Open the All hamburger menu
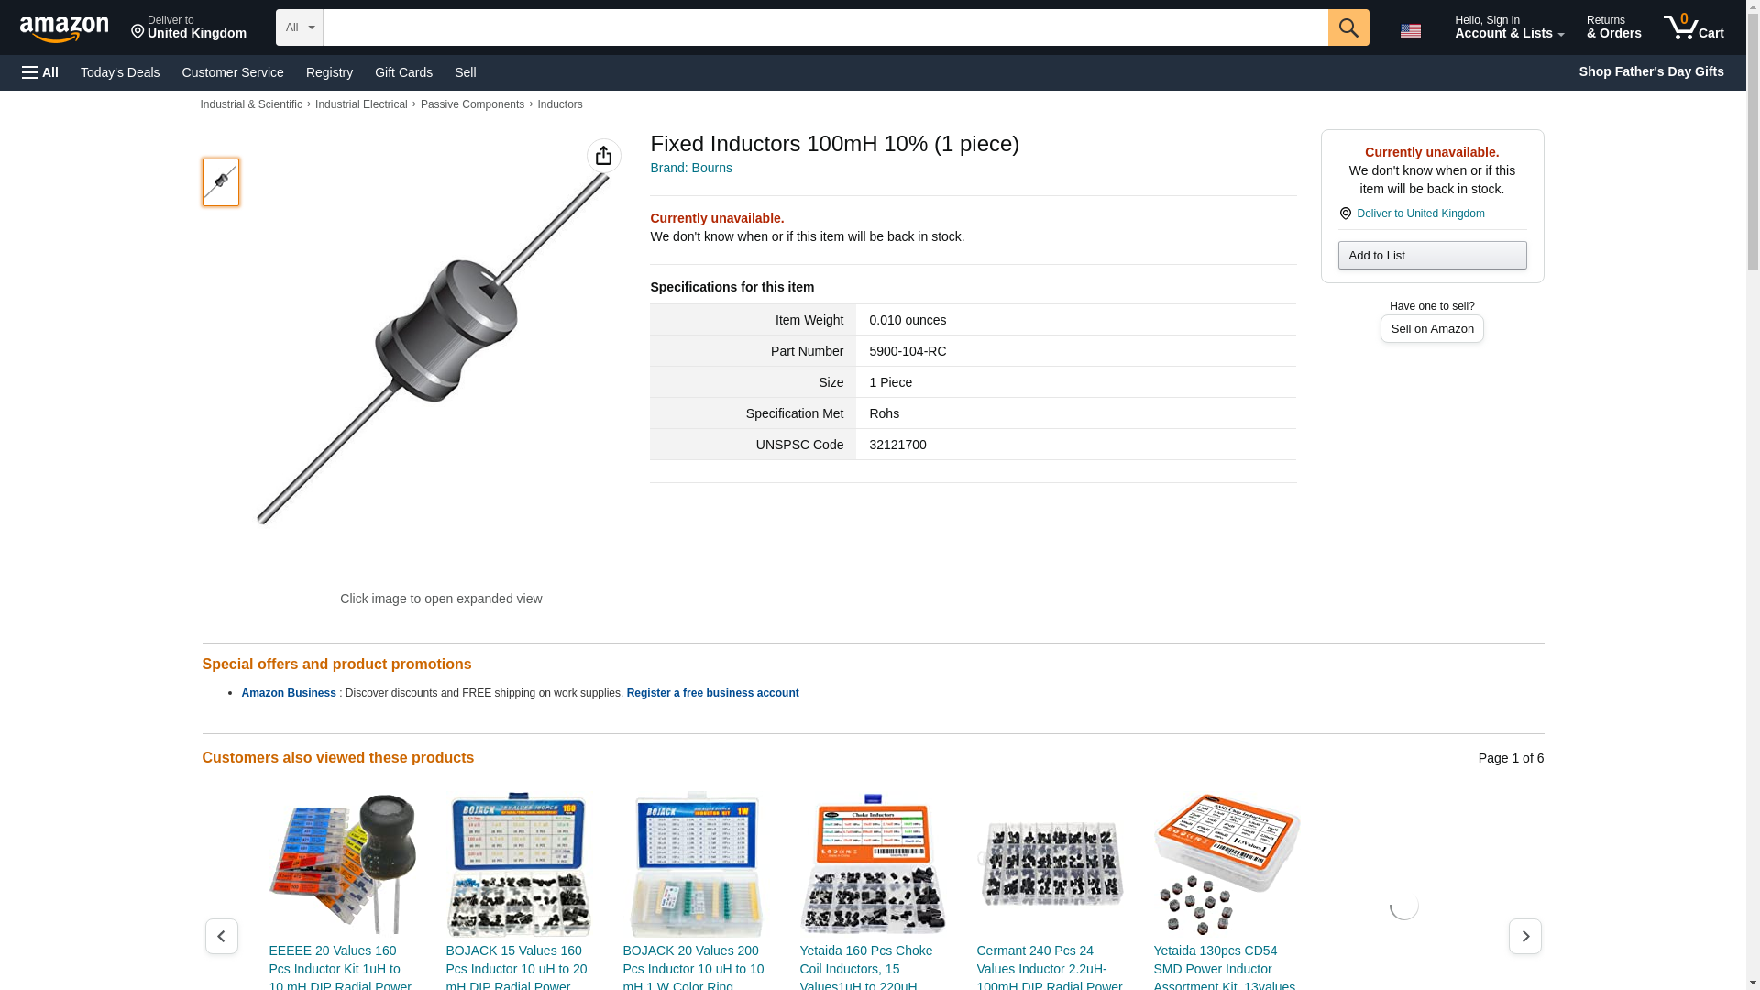 (40, 72)
